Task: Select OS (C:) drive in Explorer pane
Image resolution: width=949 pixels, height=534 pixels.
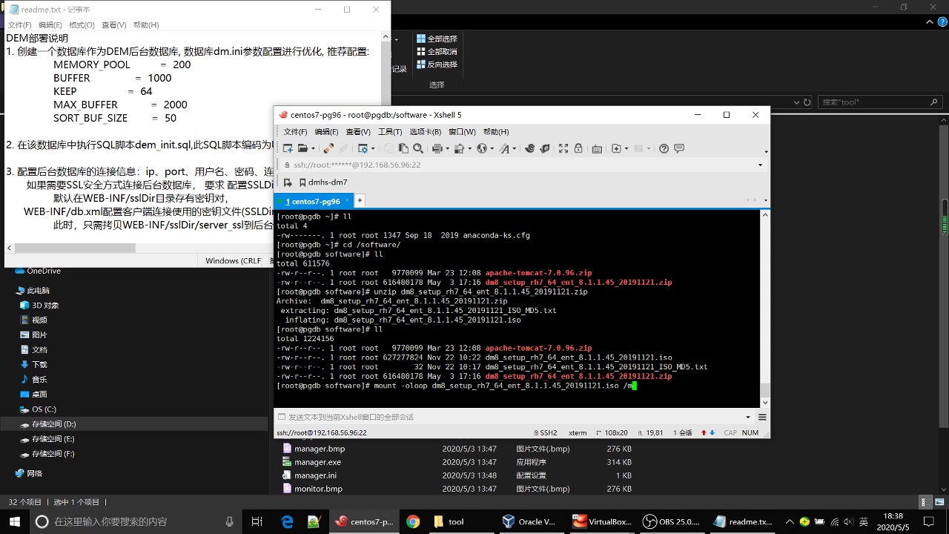Action: pyautogui.click(x=38, y=409)
